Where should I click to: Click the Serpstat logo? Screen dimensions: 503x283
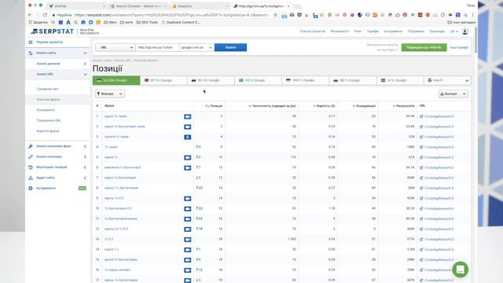pyautogui.click(x=53, y=31)
